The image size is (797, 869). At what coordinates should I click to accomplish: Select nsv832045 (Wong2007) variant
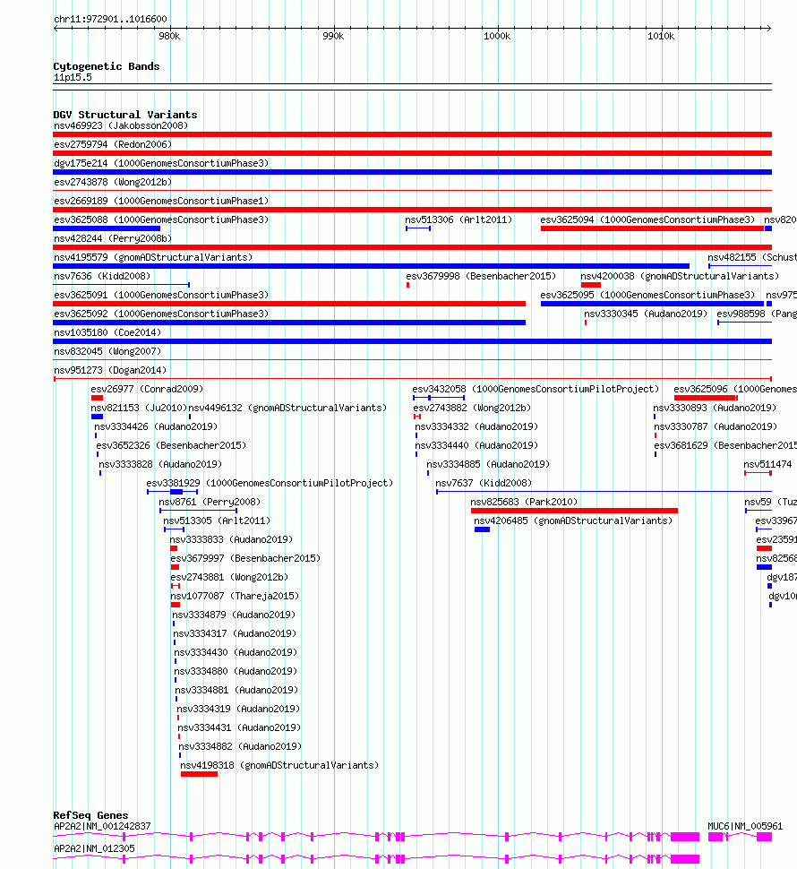tap(107, 352)
